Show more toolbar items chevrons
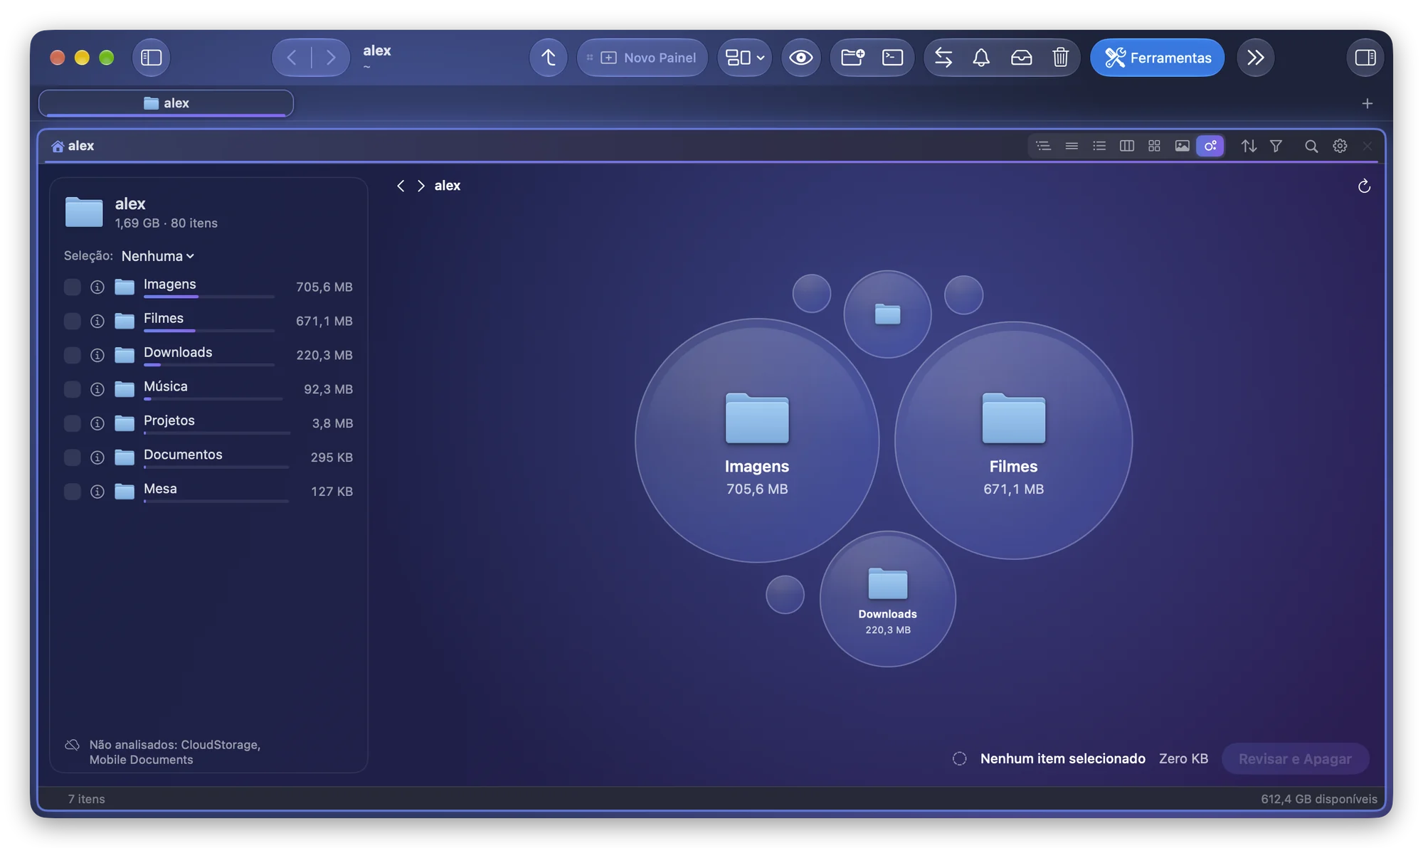The height and width of the screenshot is (848, 1423). pos(1256,58)
